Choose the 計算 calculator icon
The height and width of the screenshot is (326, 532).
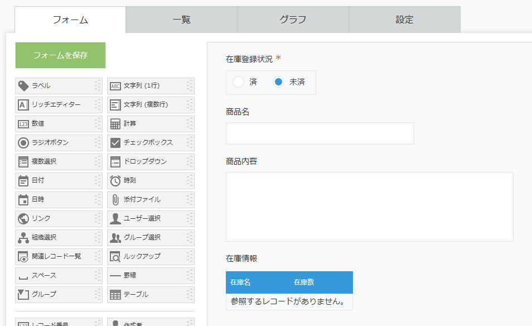115,124
